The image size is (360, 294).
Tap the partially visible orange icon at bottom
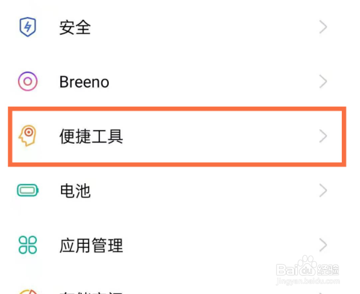point(27,290)
